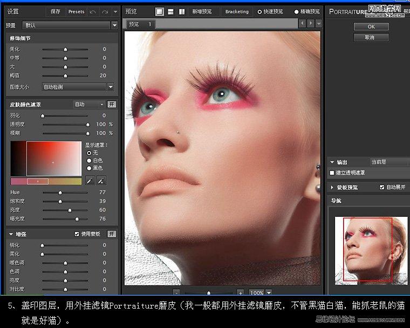
Task: Select 精确预览 accurate preview radio
Action: (x=296, y=12)
